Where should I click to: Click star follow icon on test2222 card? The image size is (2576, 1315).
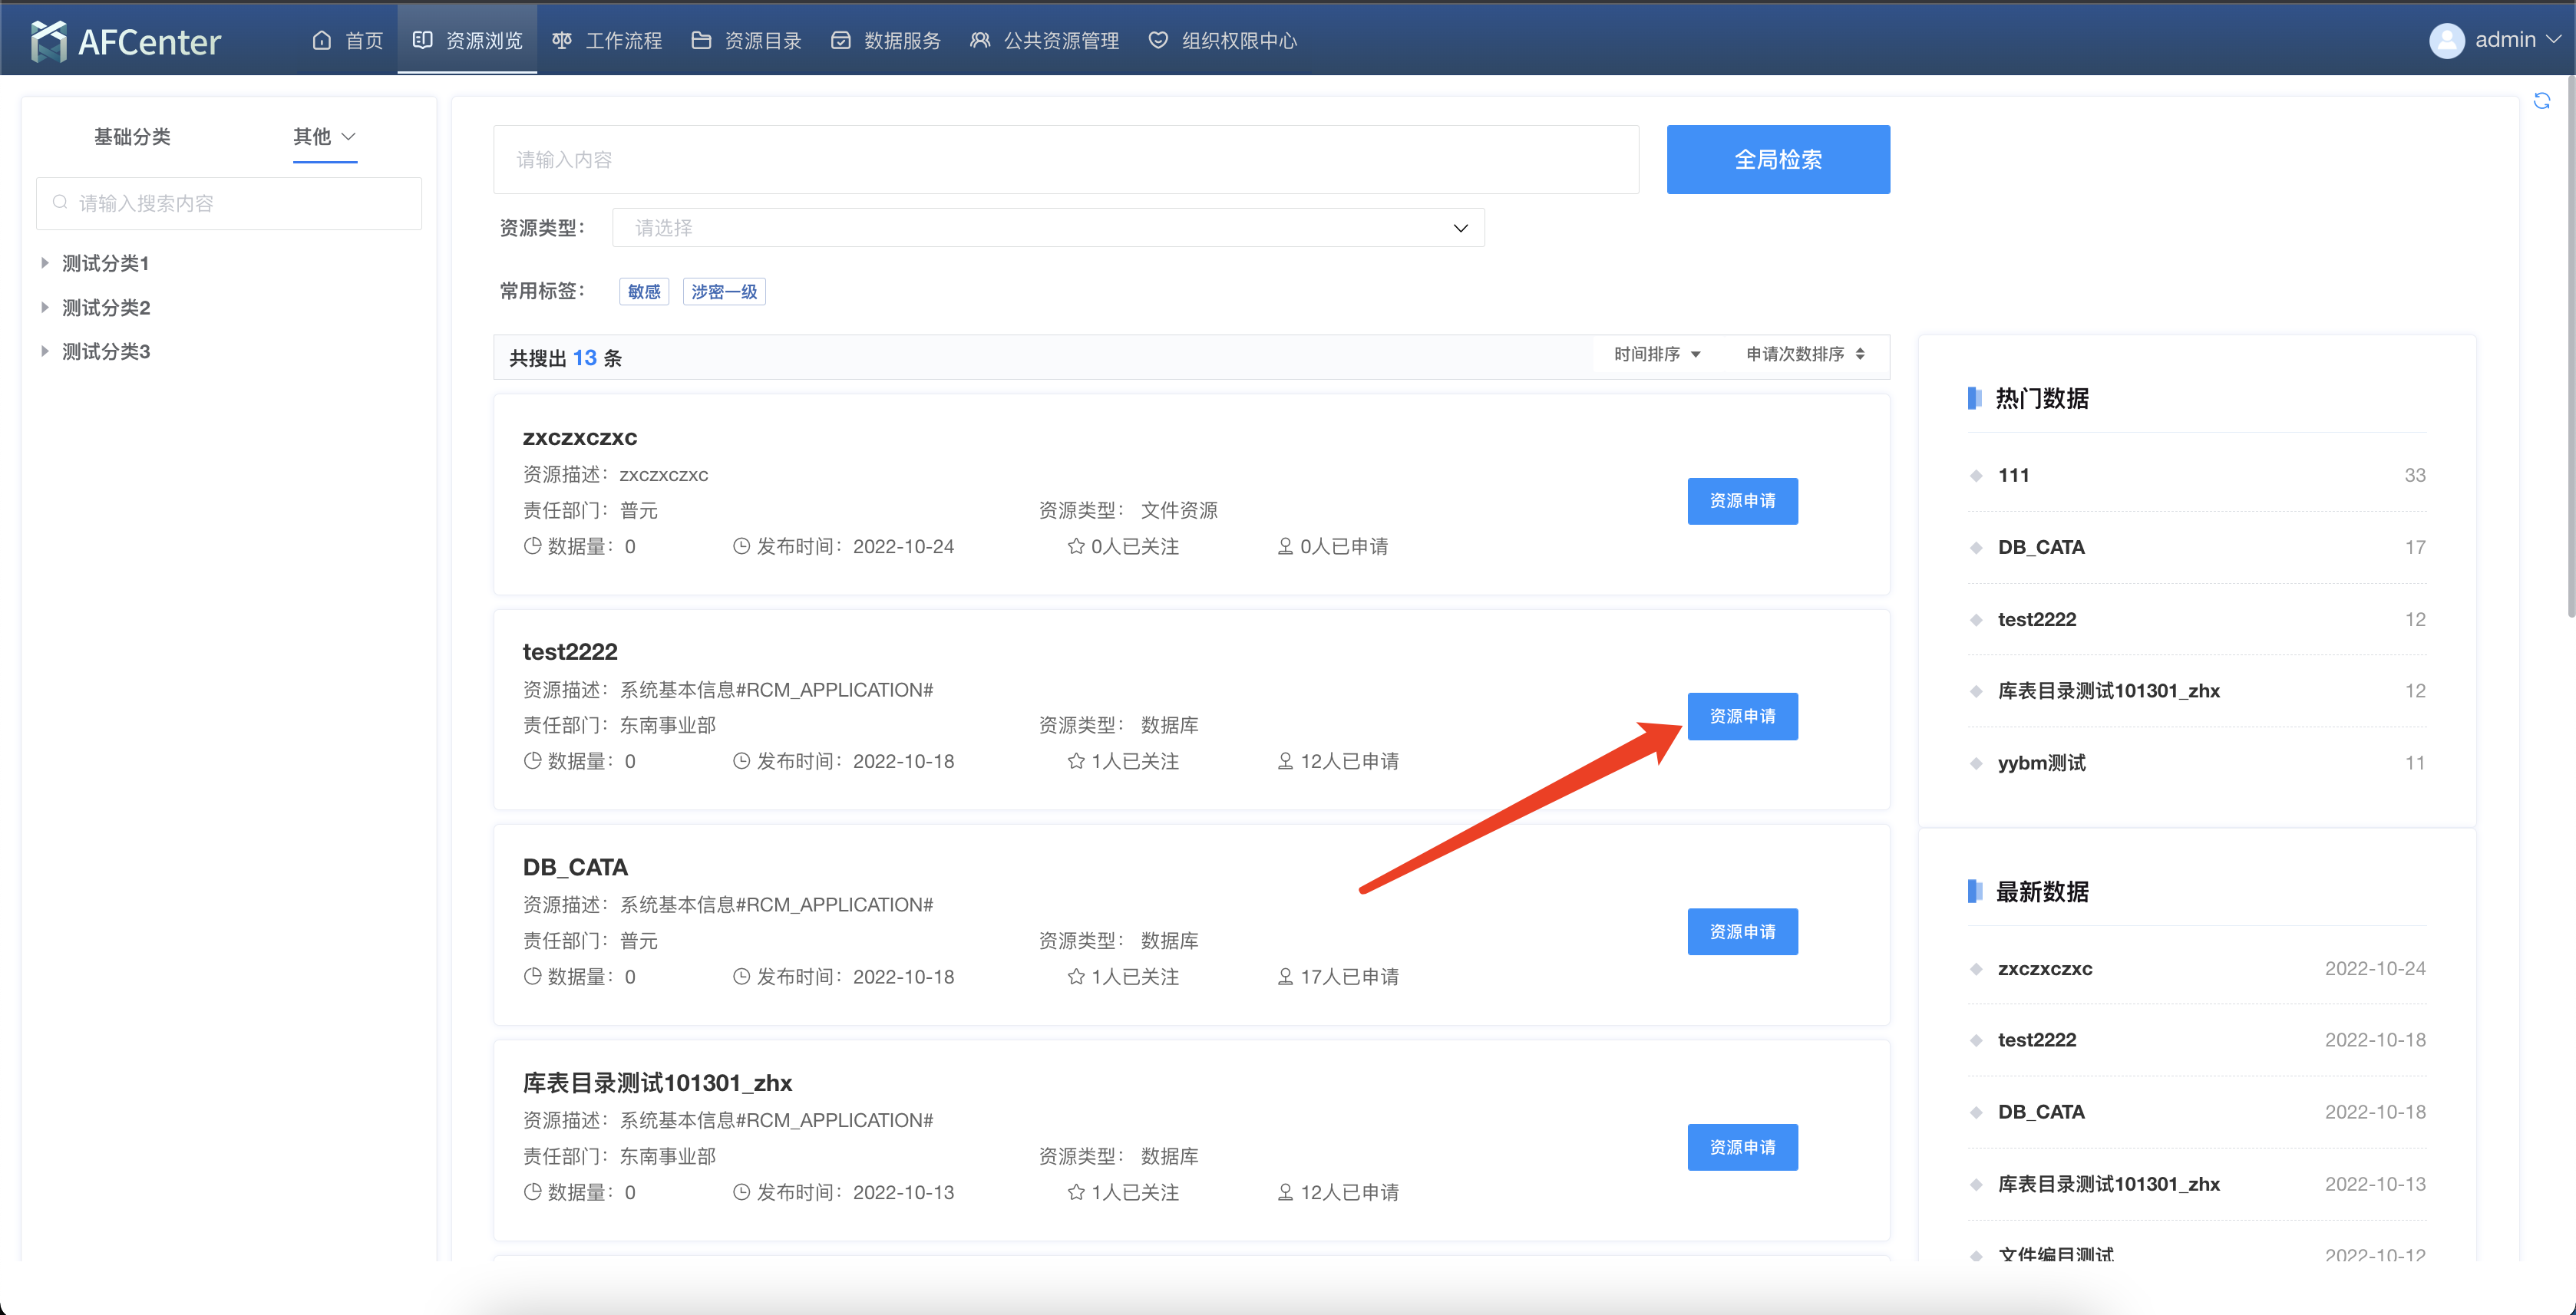tap(1076, 761)
